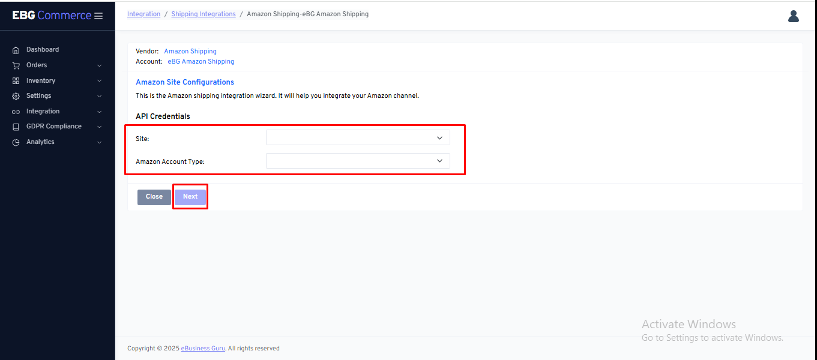Screen dimensions: 817x360
Task: Select Dashboard in the sidebar
Action: 43,50
